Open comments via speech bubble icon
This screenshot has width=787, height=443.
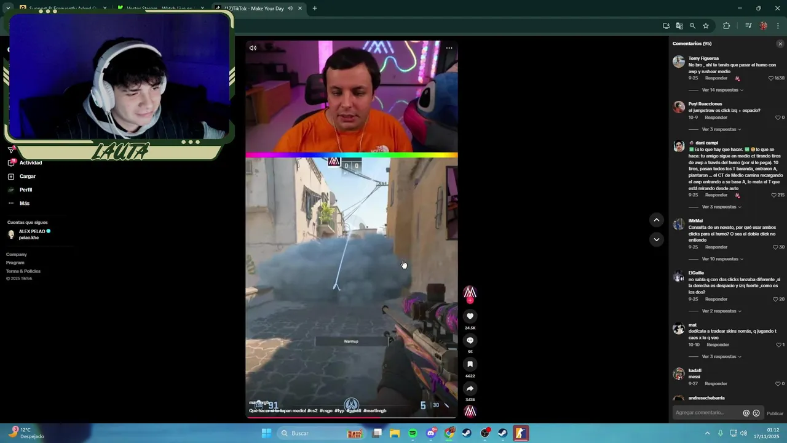point(470,340)
